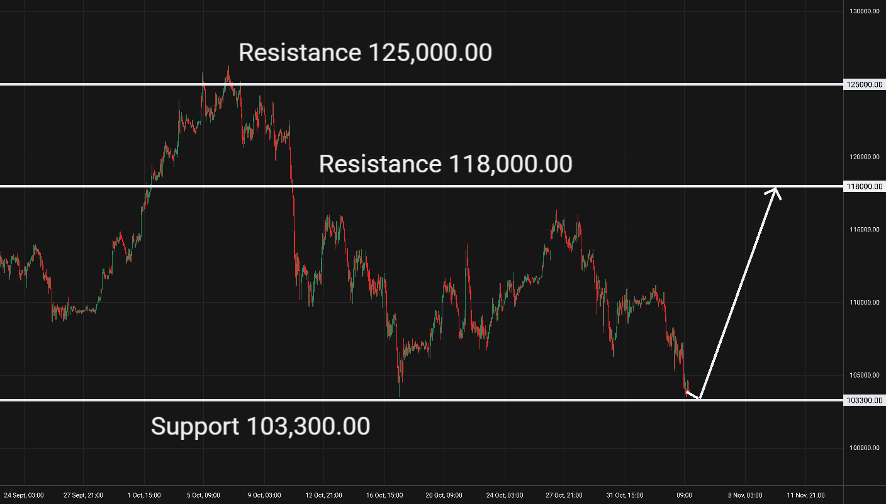Screen dimensions: 886x504
Task: Select the 103300.00 support price tag
Action: click(x=865, y=400)
